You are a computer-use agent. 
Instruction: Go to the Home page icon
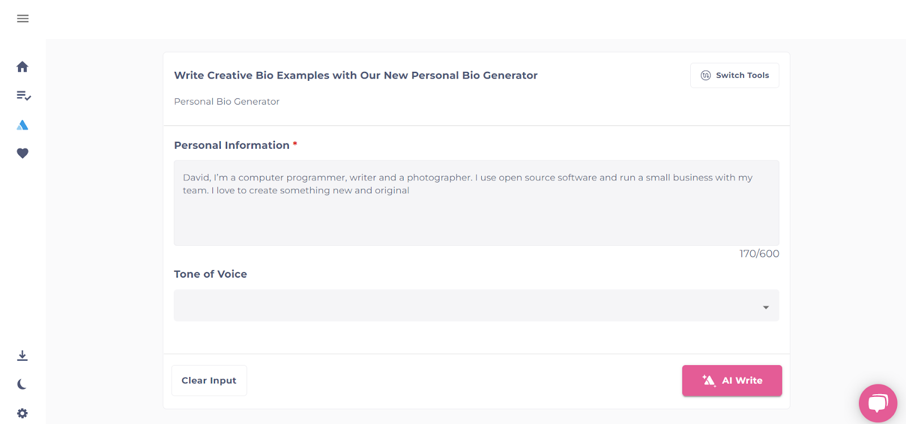pyautogui.click(x=23, y=67)
